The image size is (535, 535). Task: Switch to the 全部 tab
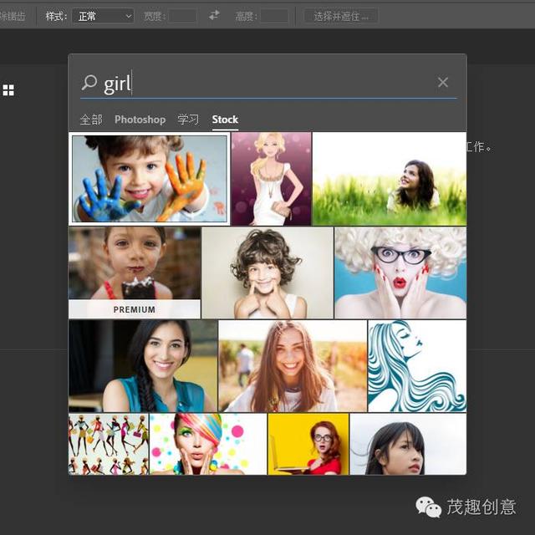(x=91, y=120)
